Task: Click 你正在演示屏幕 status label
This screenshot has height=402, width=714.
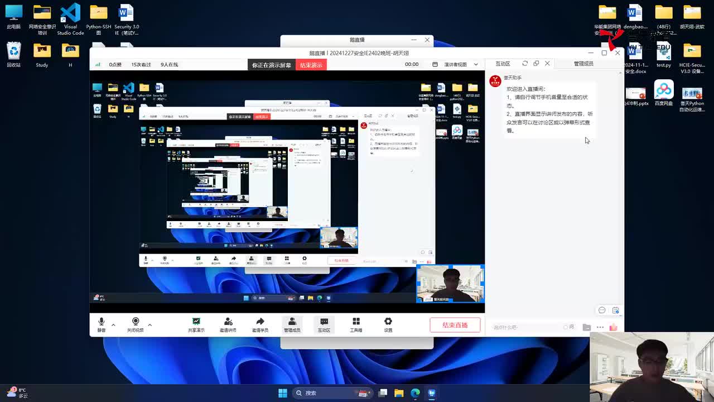Action: tap(272, 65)
